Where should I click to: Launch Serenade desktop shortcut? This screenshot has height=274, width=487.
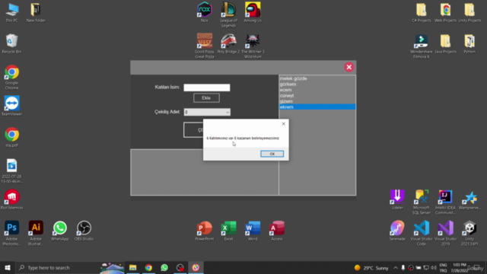point(397,231)
